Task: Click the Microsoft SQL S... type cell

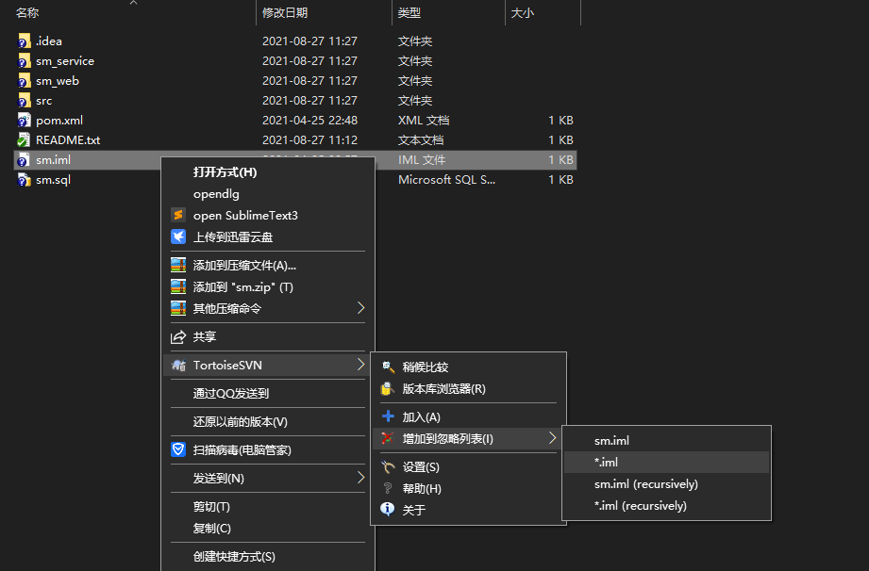Action: click(446, 180)
